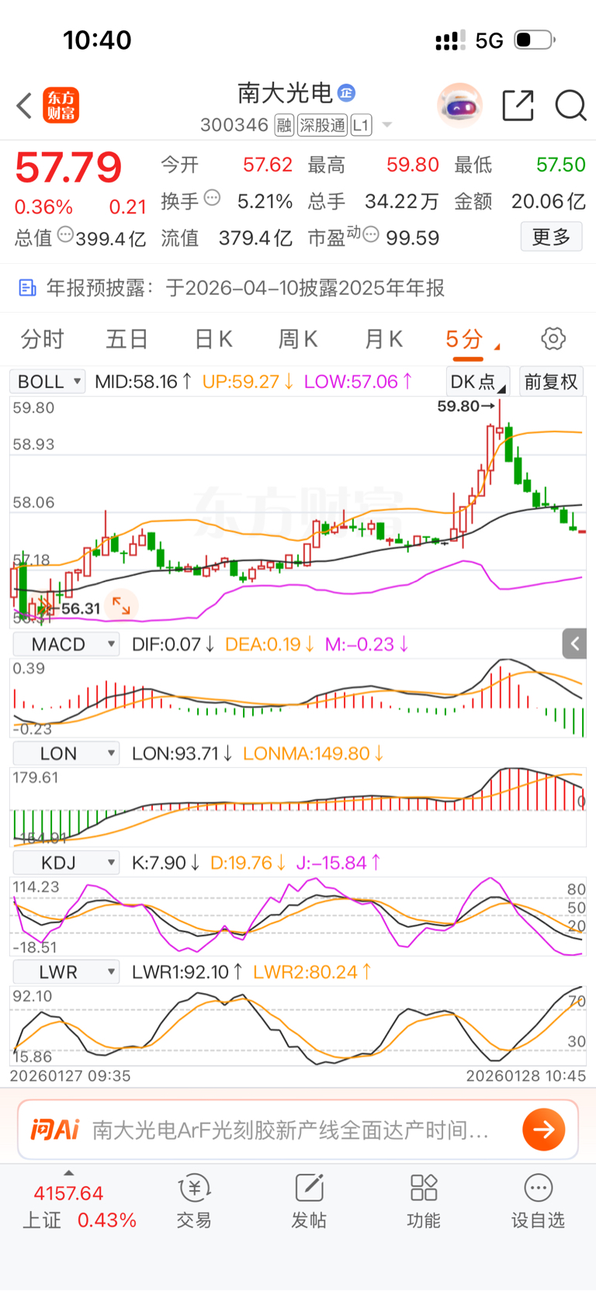Tap the 东方财富 orange logo

pyautogui.click(x=61, y=106)
